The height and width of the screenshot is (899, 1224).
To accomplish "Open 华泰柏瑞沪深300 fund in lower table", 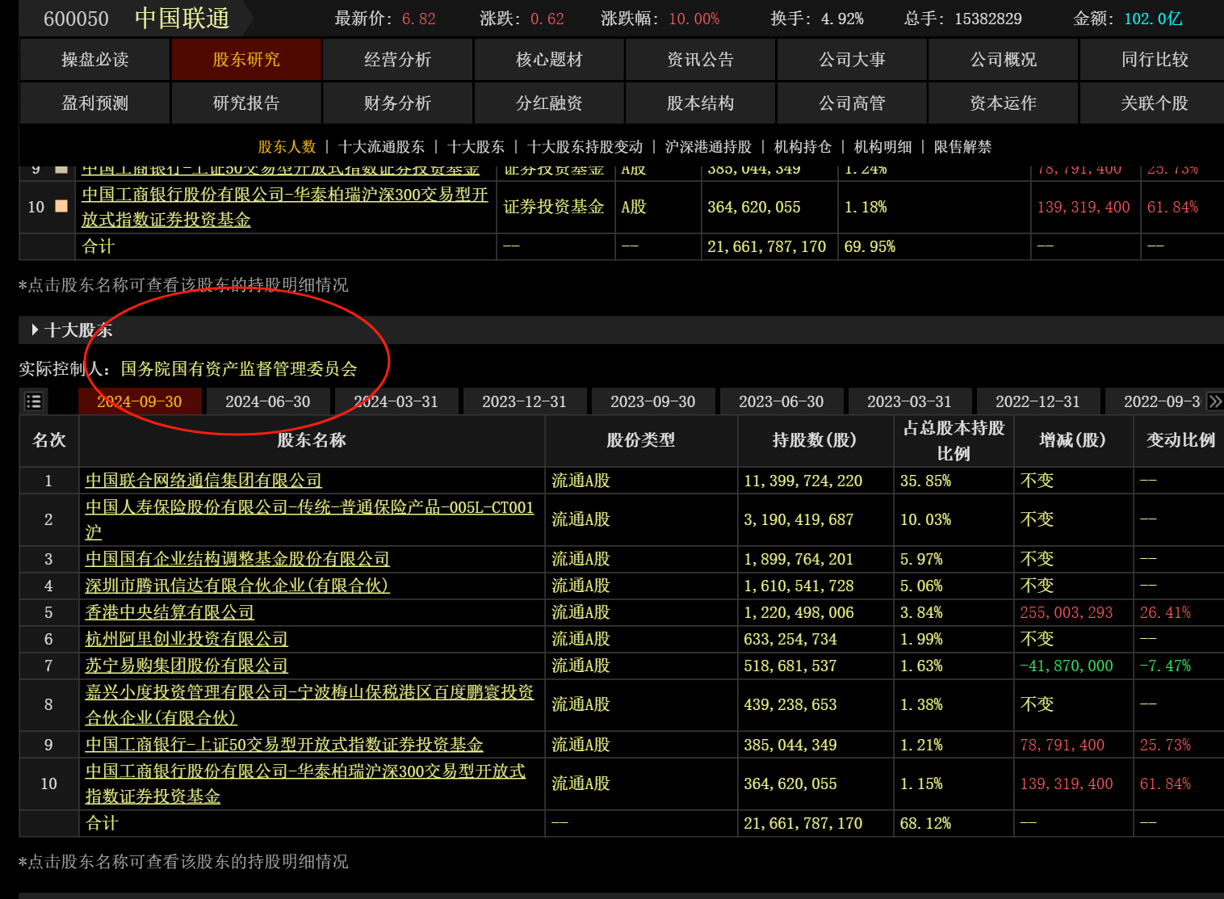I will [305, 783].
